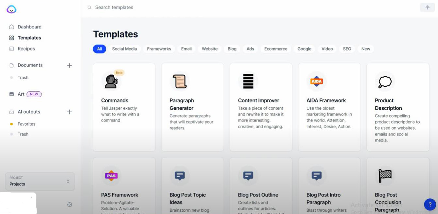This screenshot has width=438, height=214.
Task: Open the Paragraph Generator title
Action: (182, 104)
